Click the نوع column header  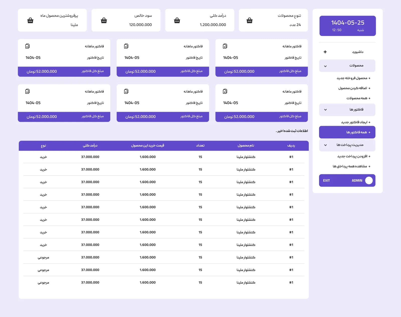pos(43,145)
